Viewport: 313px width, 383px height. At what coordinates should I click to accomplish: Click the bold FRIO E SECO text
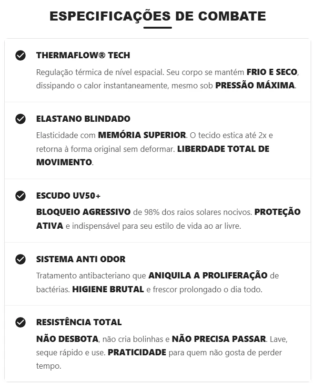click(x=272, y=72)
